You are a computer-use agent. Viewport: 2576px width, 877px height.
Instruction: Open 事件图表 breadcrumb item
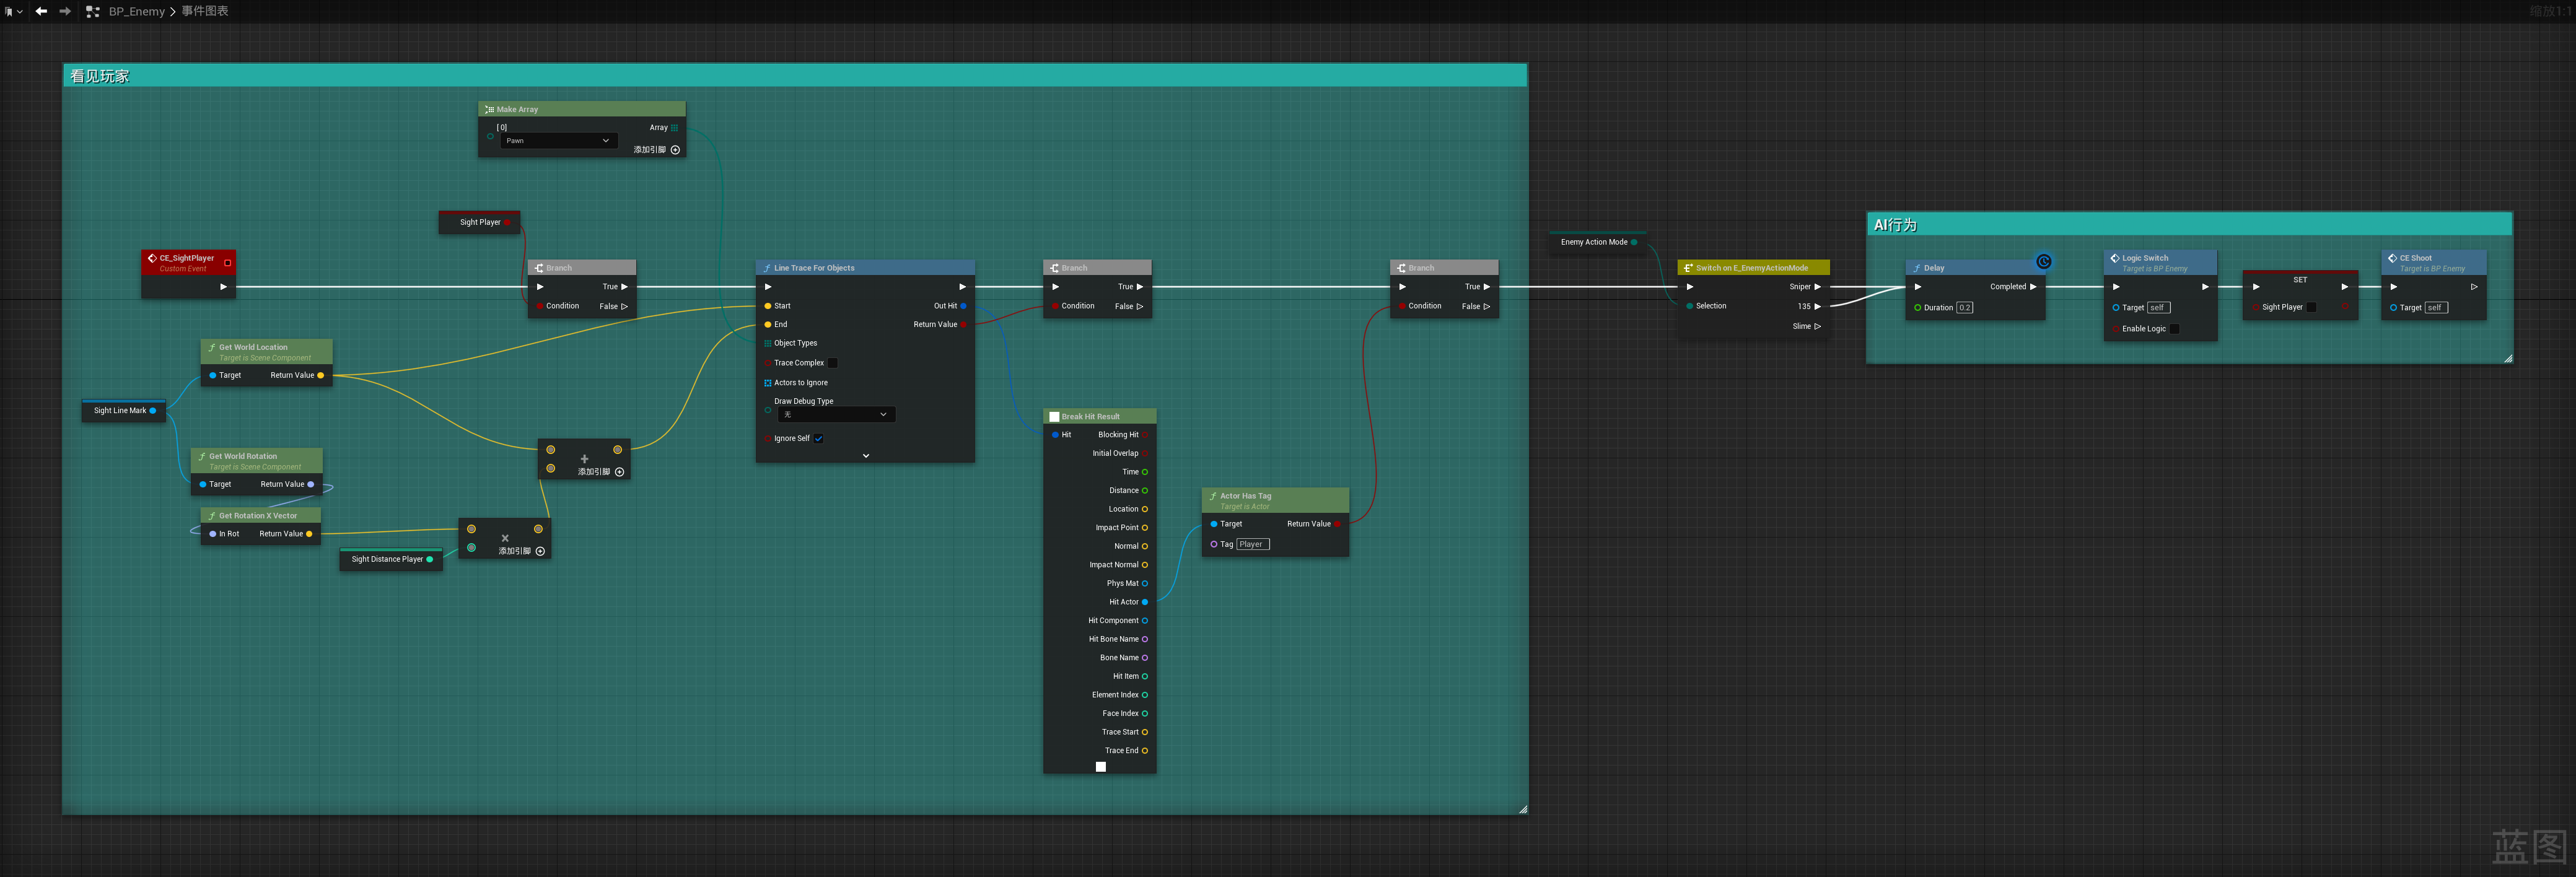(x=205, y=11)
